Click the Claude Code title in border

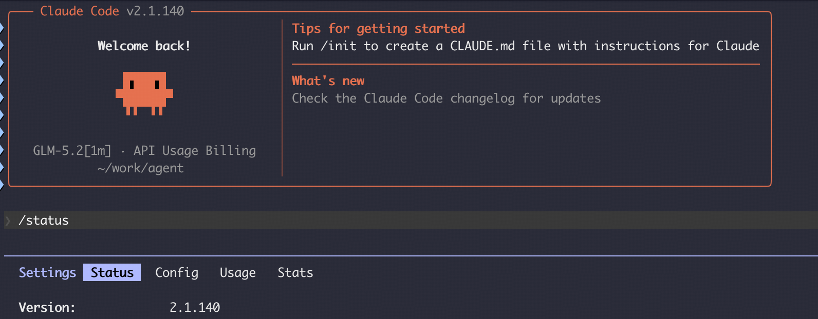80,11
